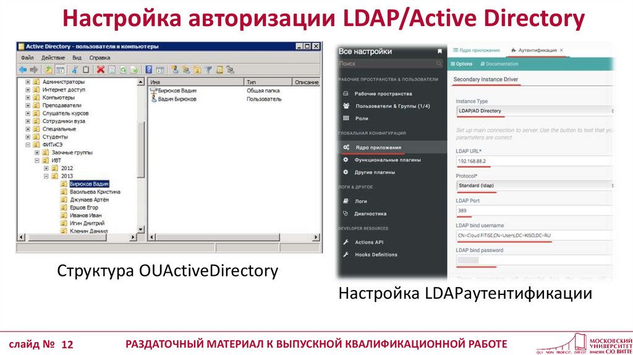Expand the 2012 tree node
633x355 pixels.
(46, 168)
